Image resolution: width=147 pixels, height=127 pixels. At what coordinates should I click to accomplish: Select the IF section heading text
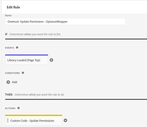tap(33, 34)
